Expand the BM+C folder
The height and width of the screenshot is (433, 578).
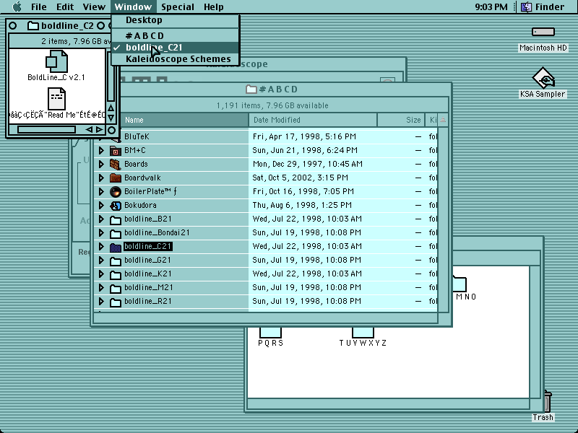(101, 151)
